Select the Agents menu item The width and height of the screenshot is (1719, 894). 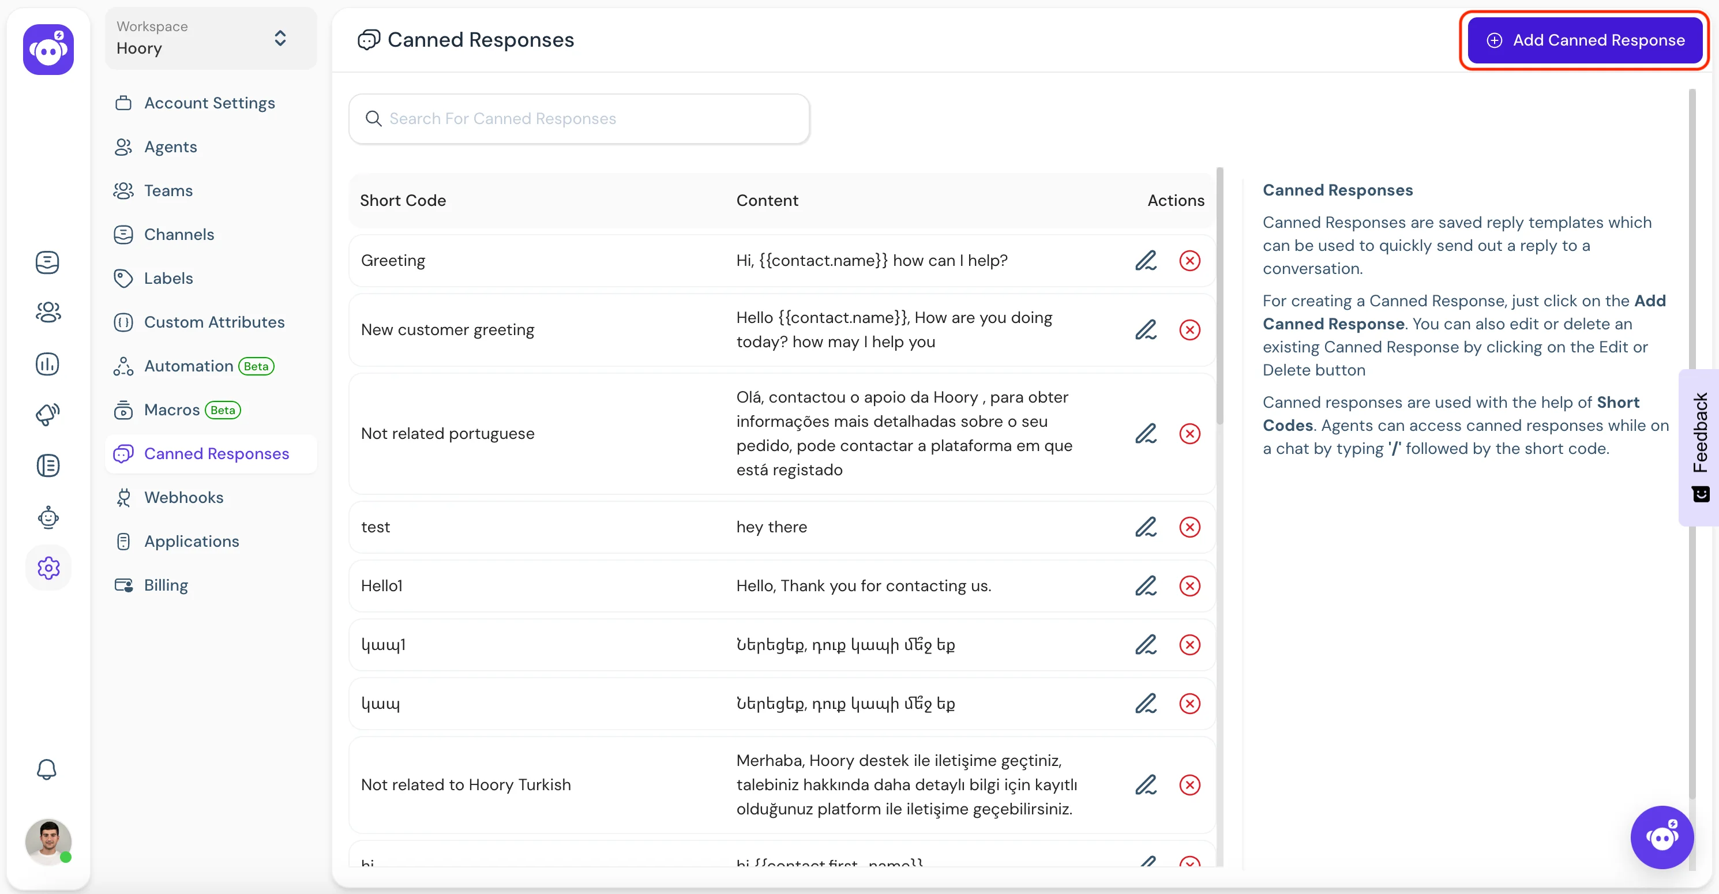[171, 145]
